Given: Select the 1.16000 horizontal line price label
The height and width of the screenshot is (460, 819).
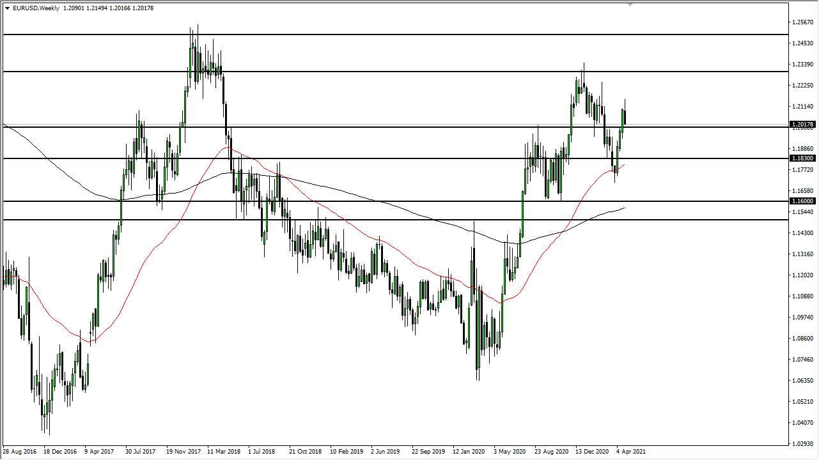Looking at the screenshot, I should click(803, 201).
